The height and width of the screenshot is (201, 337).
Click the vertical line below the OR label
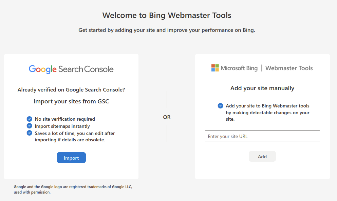click(167, 134)
